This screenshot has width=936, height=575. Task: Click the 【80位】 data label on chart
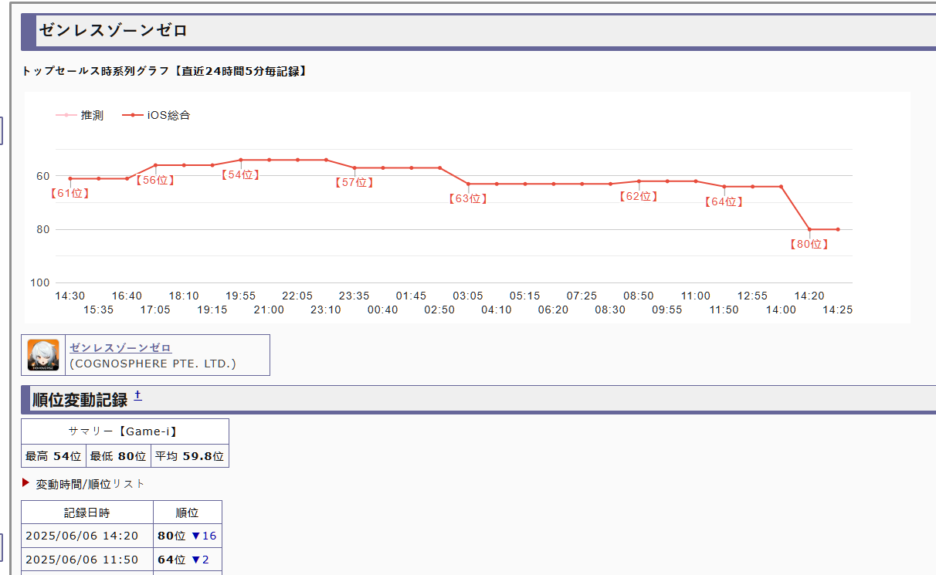[x=809, y=244]
